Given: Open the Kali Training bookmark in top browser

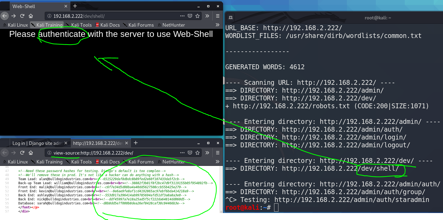Looking at the screenshot, I should point(47,25).
